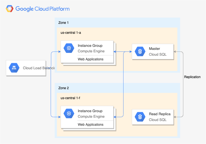Select the Cloud Load Balancing hexagon icon
The height and width of the screenshot is (144, 206).
point(14,68)
